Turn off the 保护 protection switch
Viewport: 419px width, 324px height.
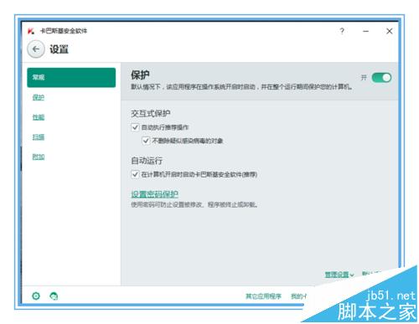tap(381, 78)
